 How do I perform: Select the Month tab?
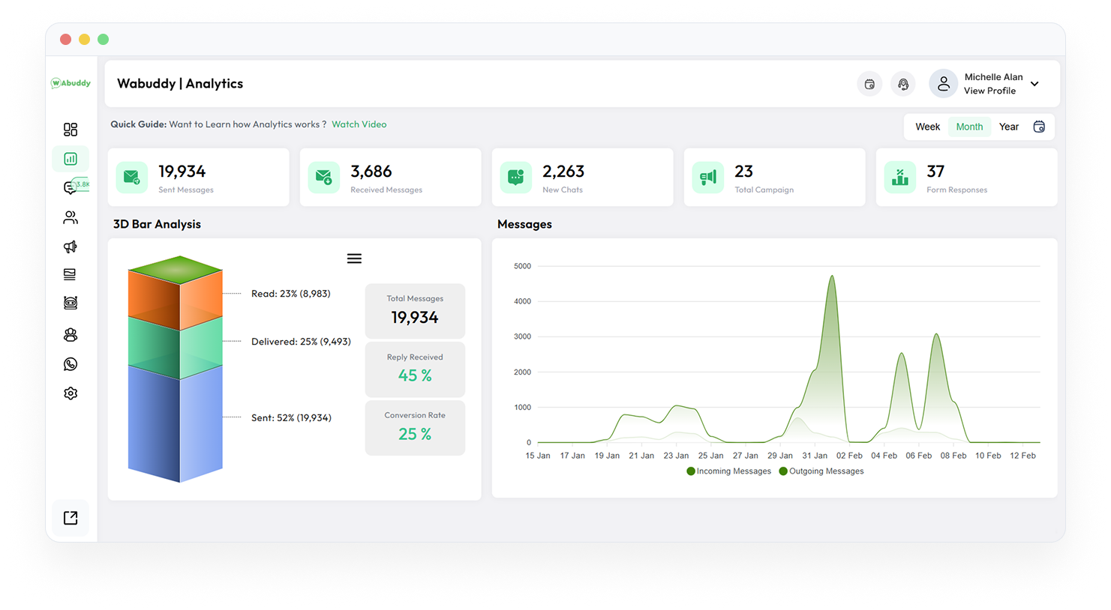tap(969, 127)
